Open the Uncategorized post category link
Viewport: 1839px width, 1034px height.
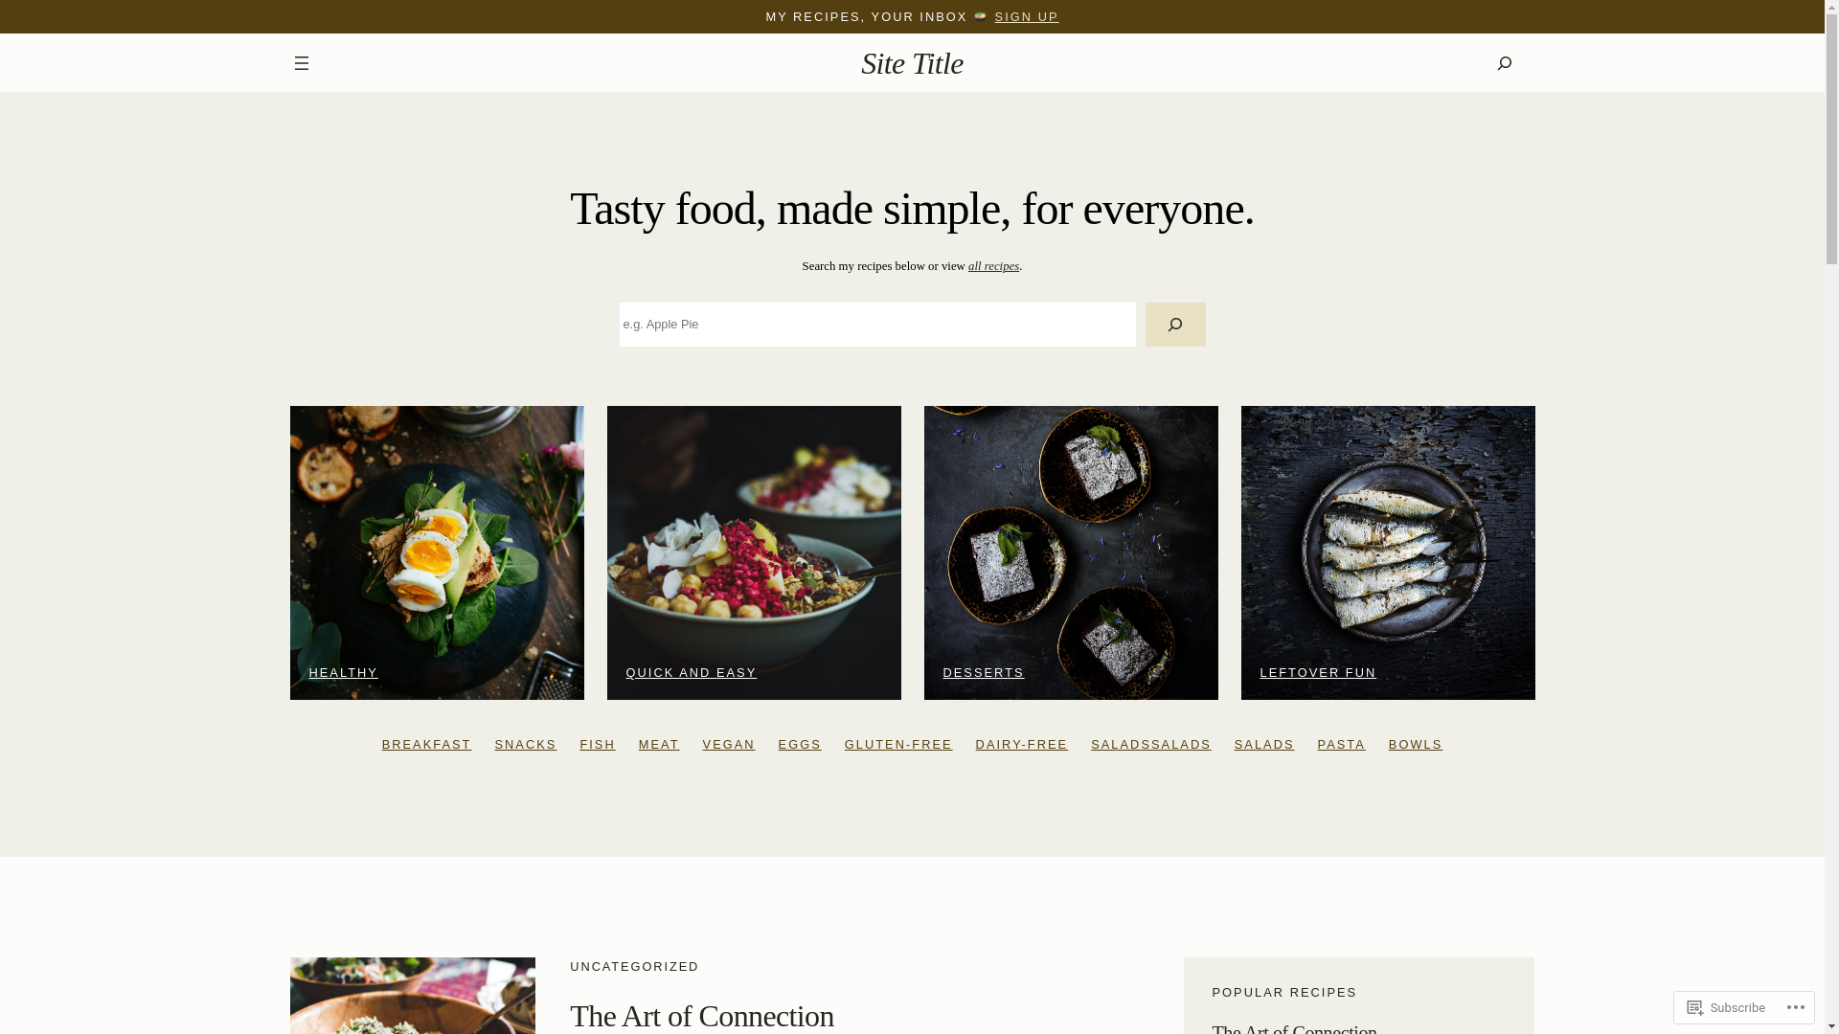634,967
